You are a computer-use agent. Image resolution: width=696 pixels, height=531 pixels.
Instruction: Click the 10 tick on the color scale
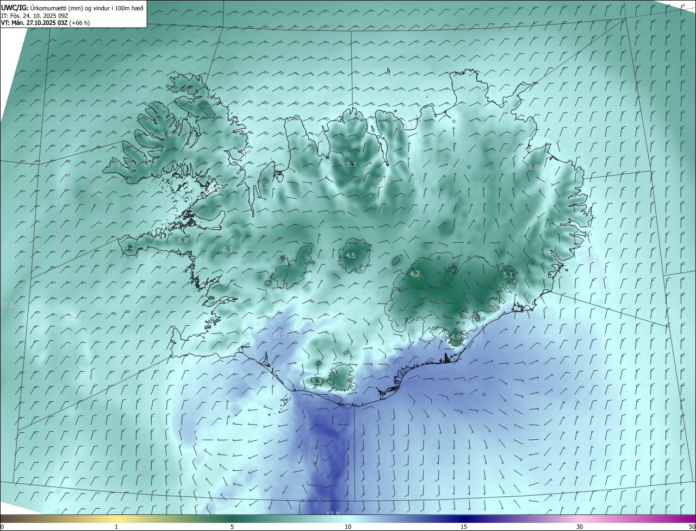[x=348, y=527]
